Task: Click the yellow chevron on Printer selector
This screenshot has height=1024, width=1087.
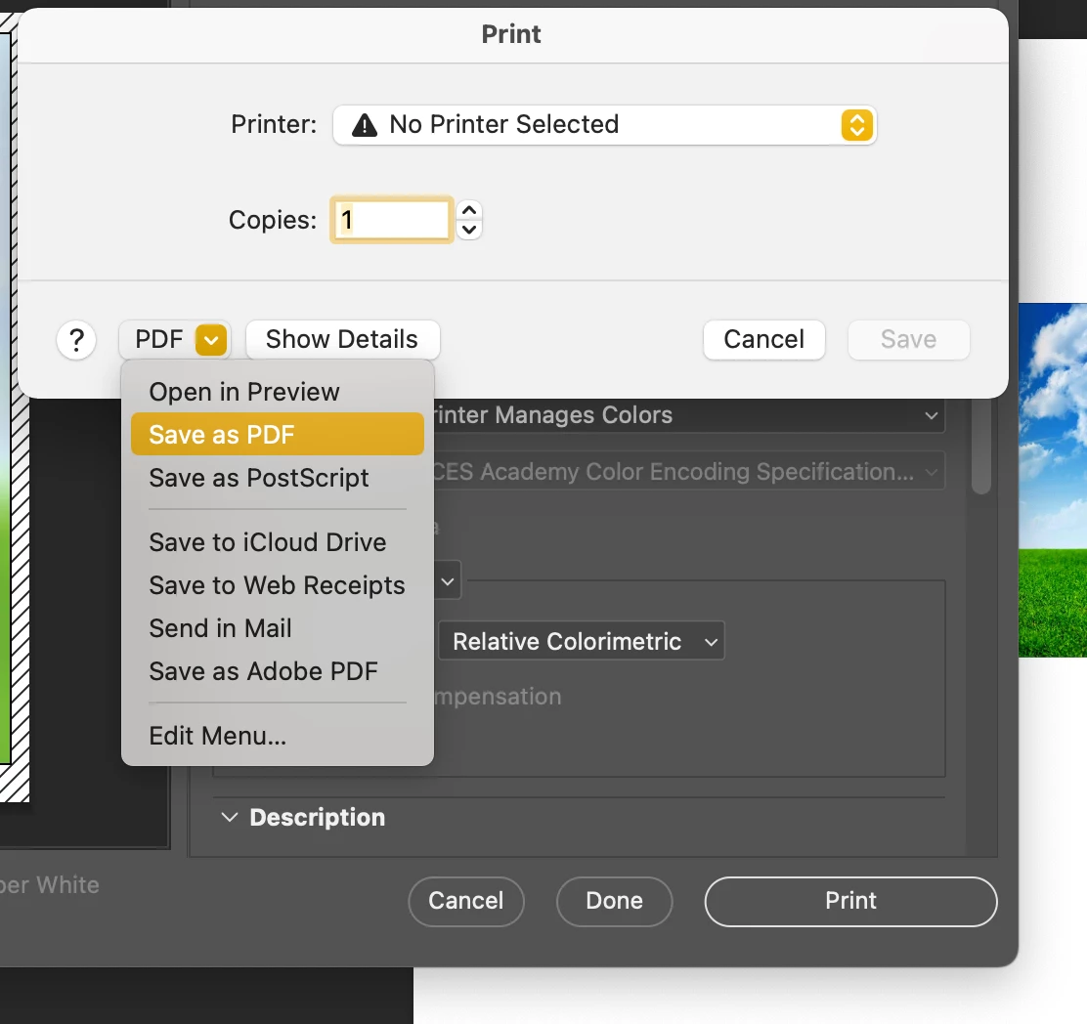Action: (856, 125)
